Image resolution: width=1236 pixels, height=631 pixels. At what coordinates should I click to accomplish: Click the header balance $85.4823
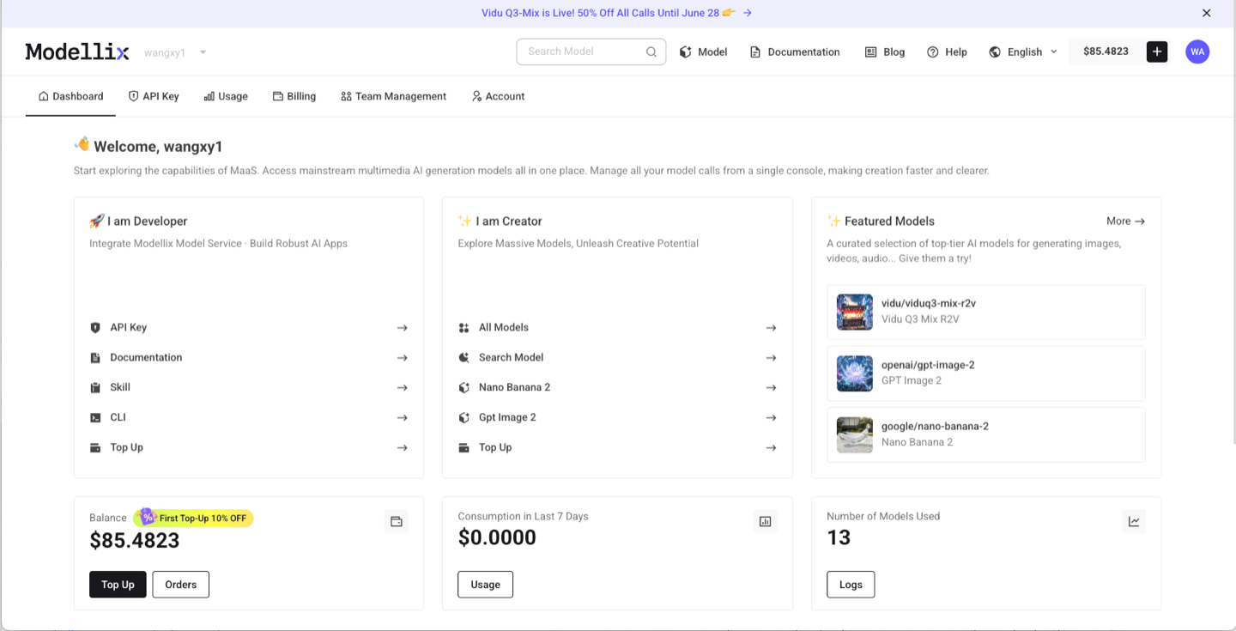1106,52
